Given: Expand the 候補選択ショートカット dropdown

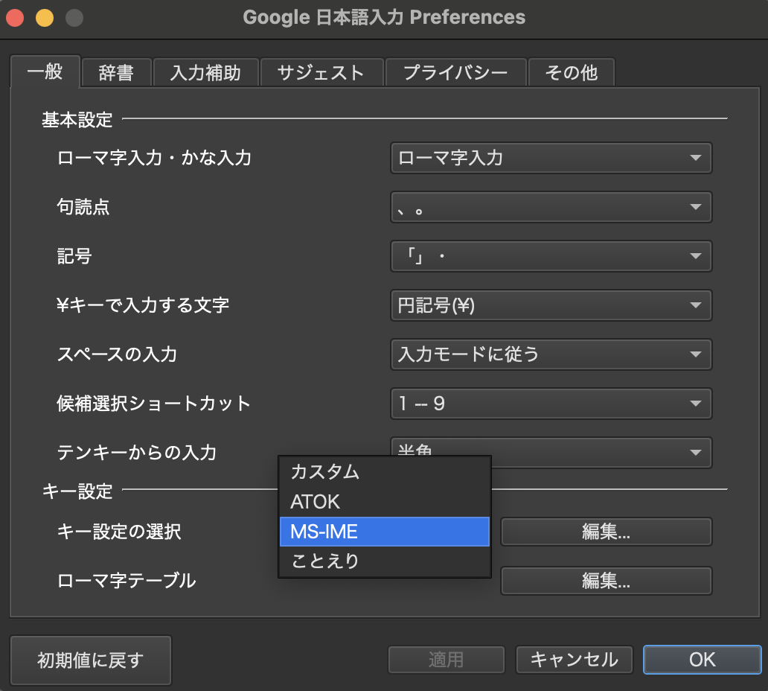Looking at the screenshot, I should [551, 404].
